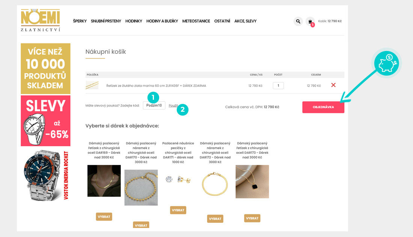Open the bracelet DAR170 gift thumbnail

coord(141,187)
